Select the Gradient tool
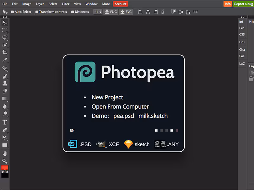The width and height of the screenshot is (254, 190). pyautogui.click(x=5, y=99)
